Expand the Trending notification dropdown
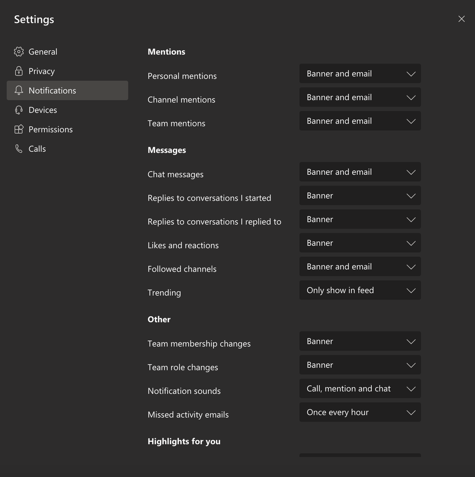The height and width of the screenshot is (477, 475). [360, 290]
